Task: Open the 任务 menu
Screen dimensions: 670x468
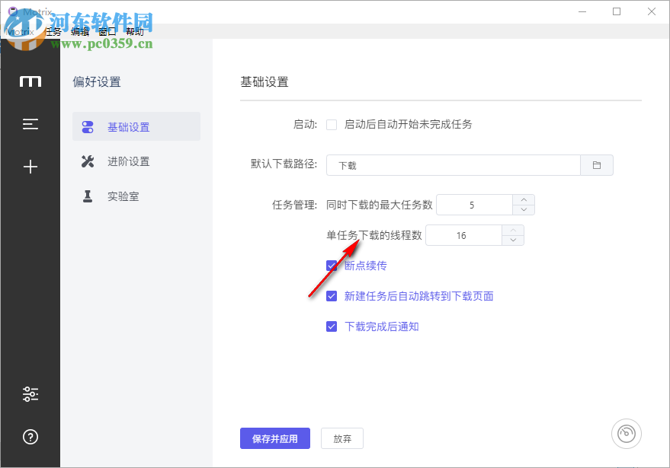Action: point(53,31)
